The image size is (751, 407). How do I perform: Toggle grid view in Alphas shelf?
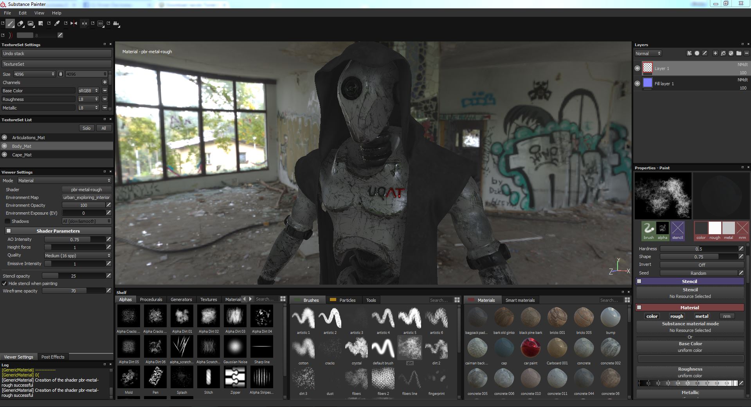[283, 299]
